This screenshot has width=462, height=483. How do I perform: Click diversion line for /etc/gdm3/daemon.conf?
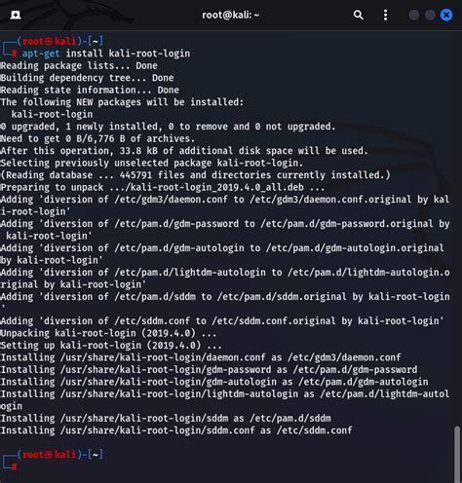pyautogui.click(x=225, y=205)
